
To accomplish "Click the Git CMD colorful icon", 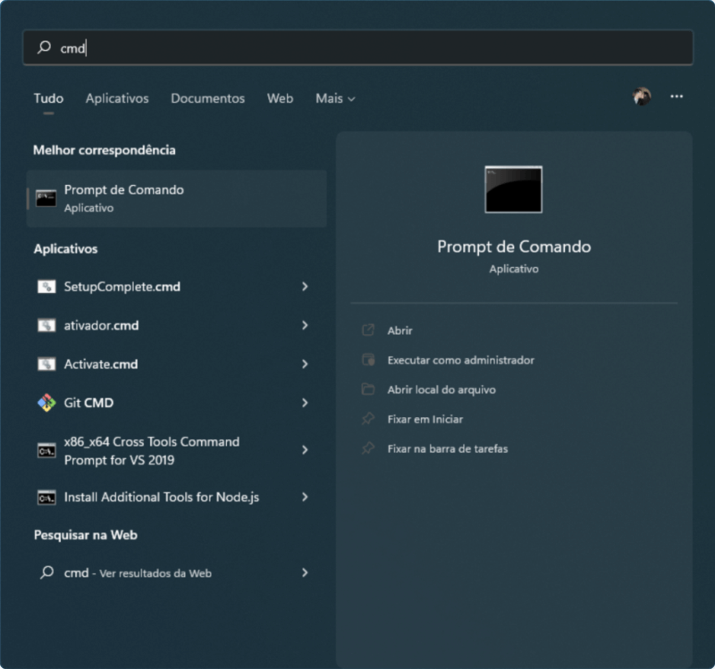I will (46, 403).
